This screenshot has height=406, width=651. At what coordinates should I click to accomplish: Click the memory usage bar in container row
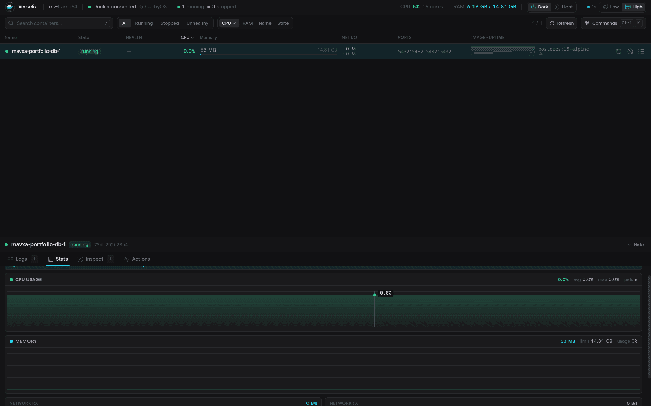pyautogui.click(x=268, y=54)
